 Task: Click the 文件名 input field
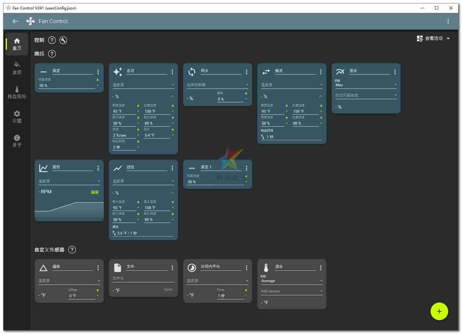pos(143,278)
